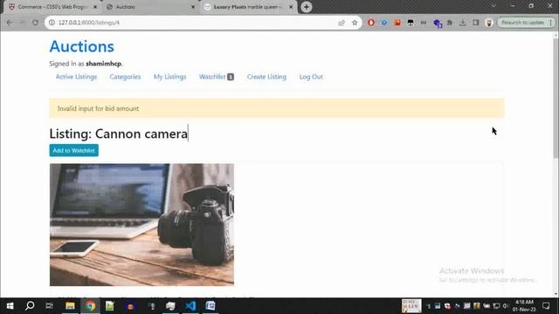Open File Explorer from taskbar
The width and height of the screenshot is (559, 314).
coord(70,306)
